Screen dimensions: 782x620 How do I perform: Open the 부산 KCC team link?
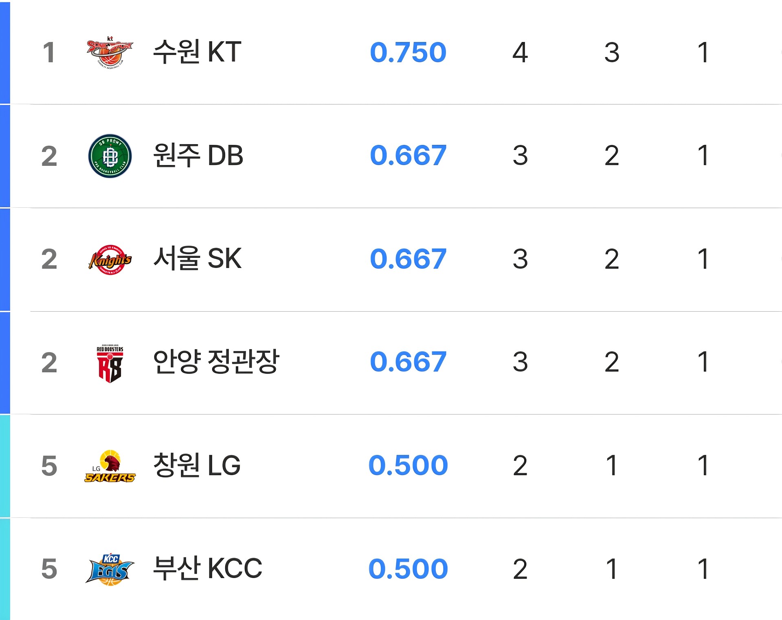point(207,568)
